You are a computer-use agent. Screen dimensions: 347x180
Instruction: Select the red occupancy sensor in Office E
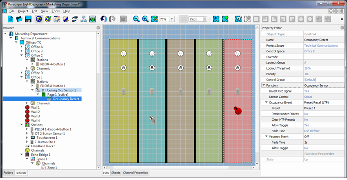click(238, 110)
